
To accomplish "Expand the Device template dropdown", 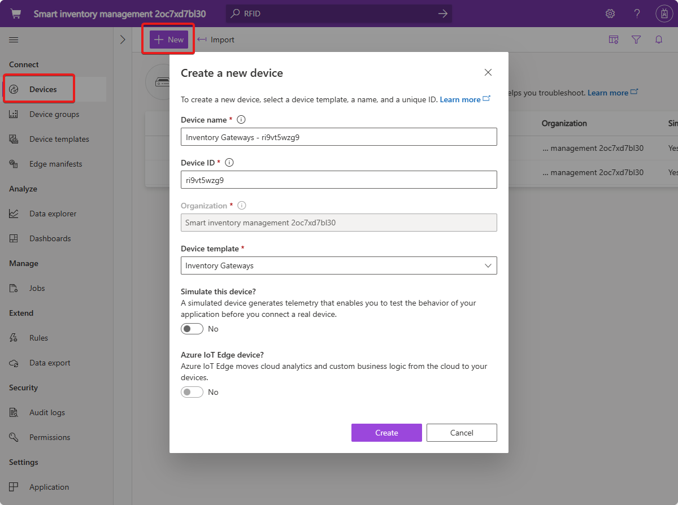I will click(x=339, y=265).
